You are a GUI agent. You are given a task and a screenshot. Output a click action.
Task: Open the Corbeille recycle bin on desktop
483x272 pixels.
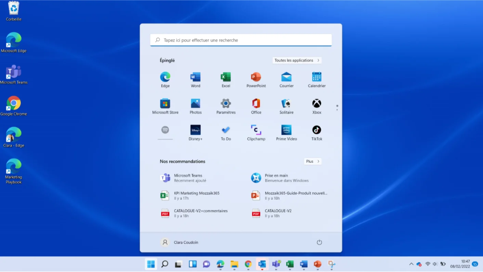click(14, 12)
